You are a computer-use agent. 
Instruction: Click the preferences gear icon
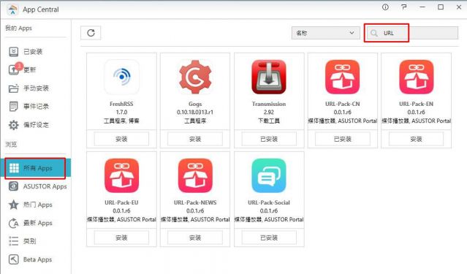click(x=13, y=125)
